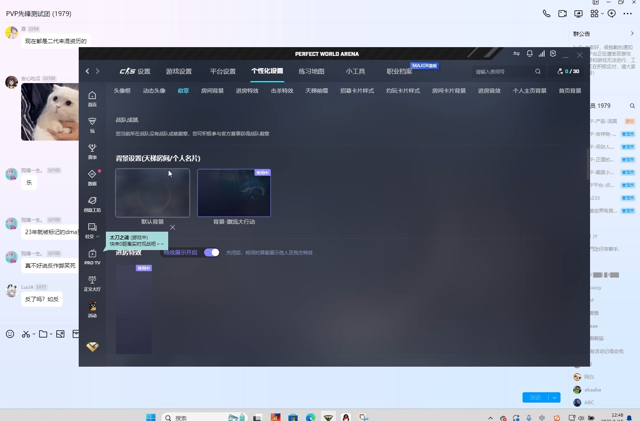
Task: Start a video call in the QQ group
Action: 562,14
